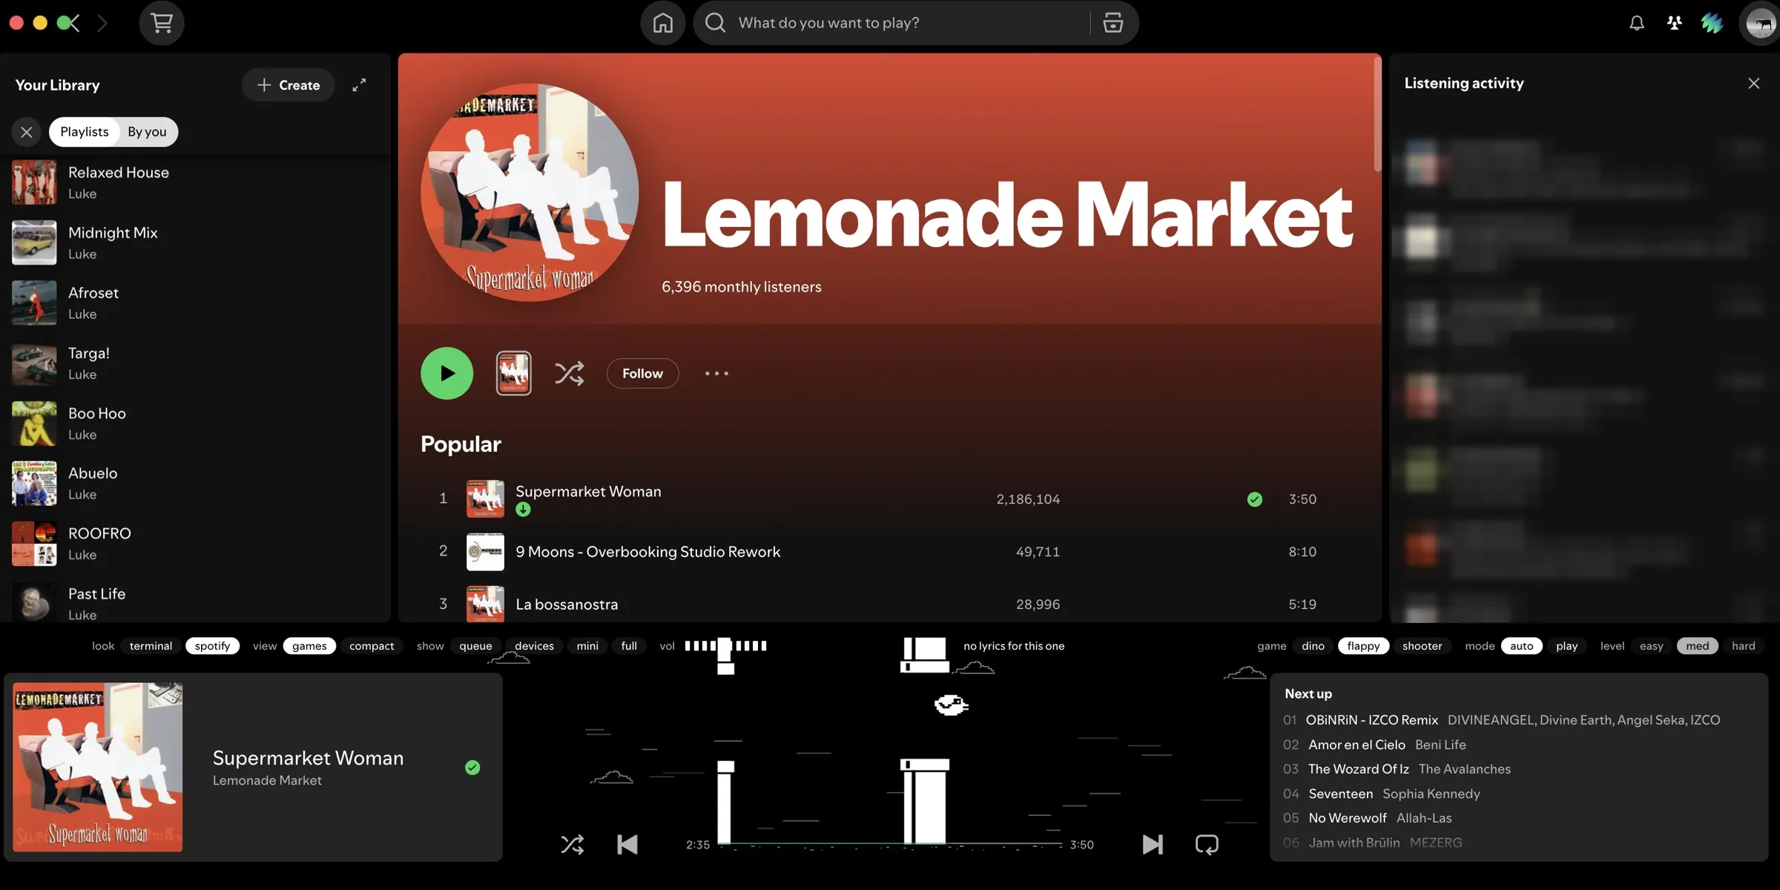Close the Listening activity panel
The height and width of the screenshot is (890, 1780).
click(1753, 84)
